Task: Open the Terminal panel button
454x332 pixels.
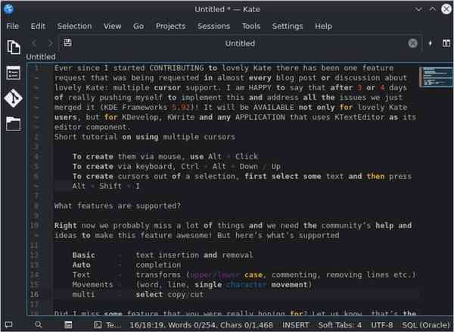Action: pos(107,325)
